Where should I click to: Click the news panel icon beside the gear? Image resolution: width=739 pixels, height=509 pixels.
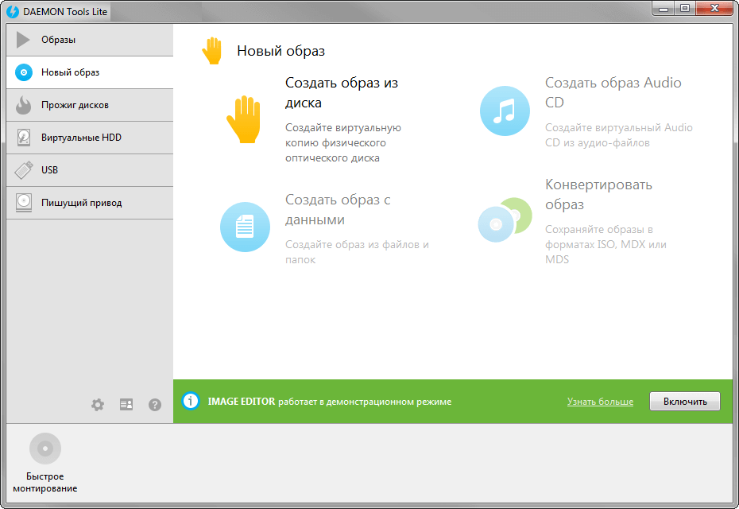pos(126,404)
